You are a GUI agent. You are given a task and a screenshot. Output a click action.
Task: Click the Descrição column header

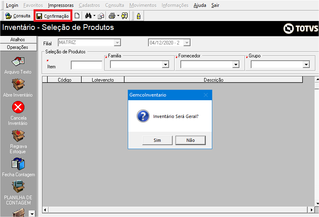coord(213,80)
